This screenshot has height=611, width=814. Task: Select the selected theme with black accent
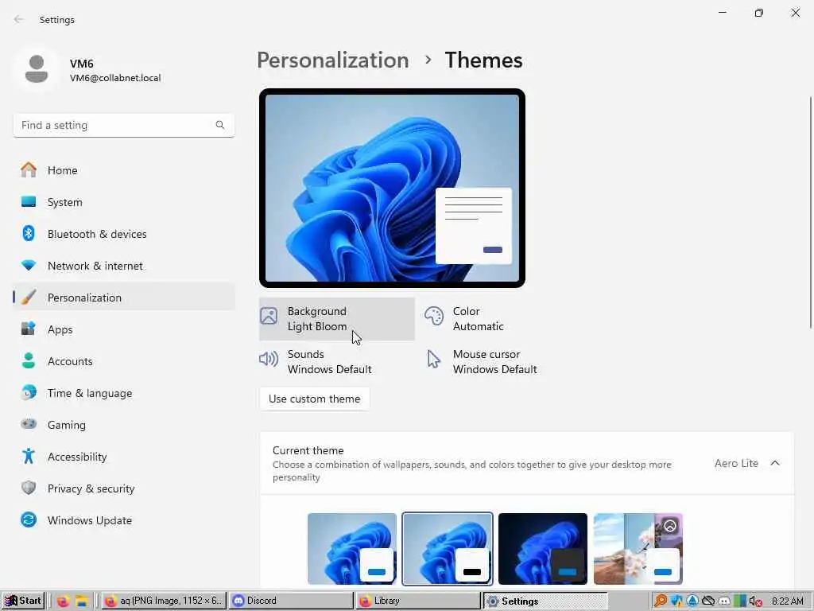[x=448, y=549]
